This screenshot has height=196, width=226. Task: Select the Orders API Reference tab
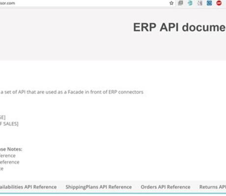click(166, 187)
